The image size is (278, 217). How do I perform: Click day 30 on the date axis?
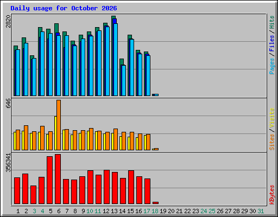pyautogui.click(x=252, y=211)
